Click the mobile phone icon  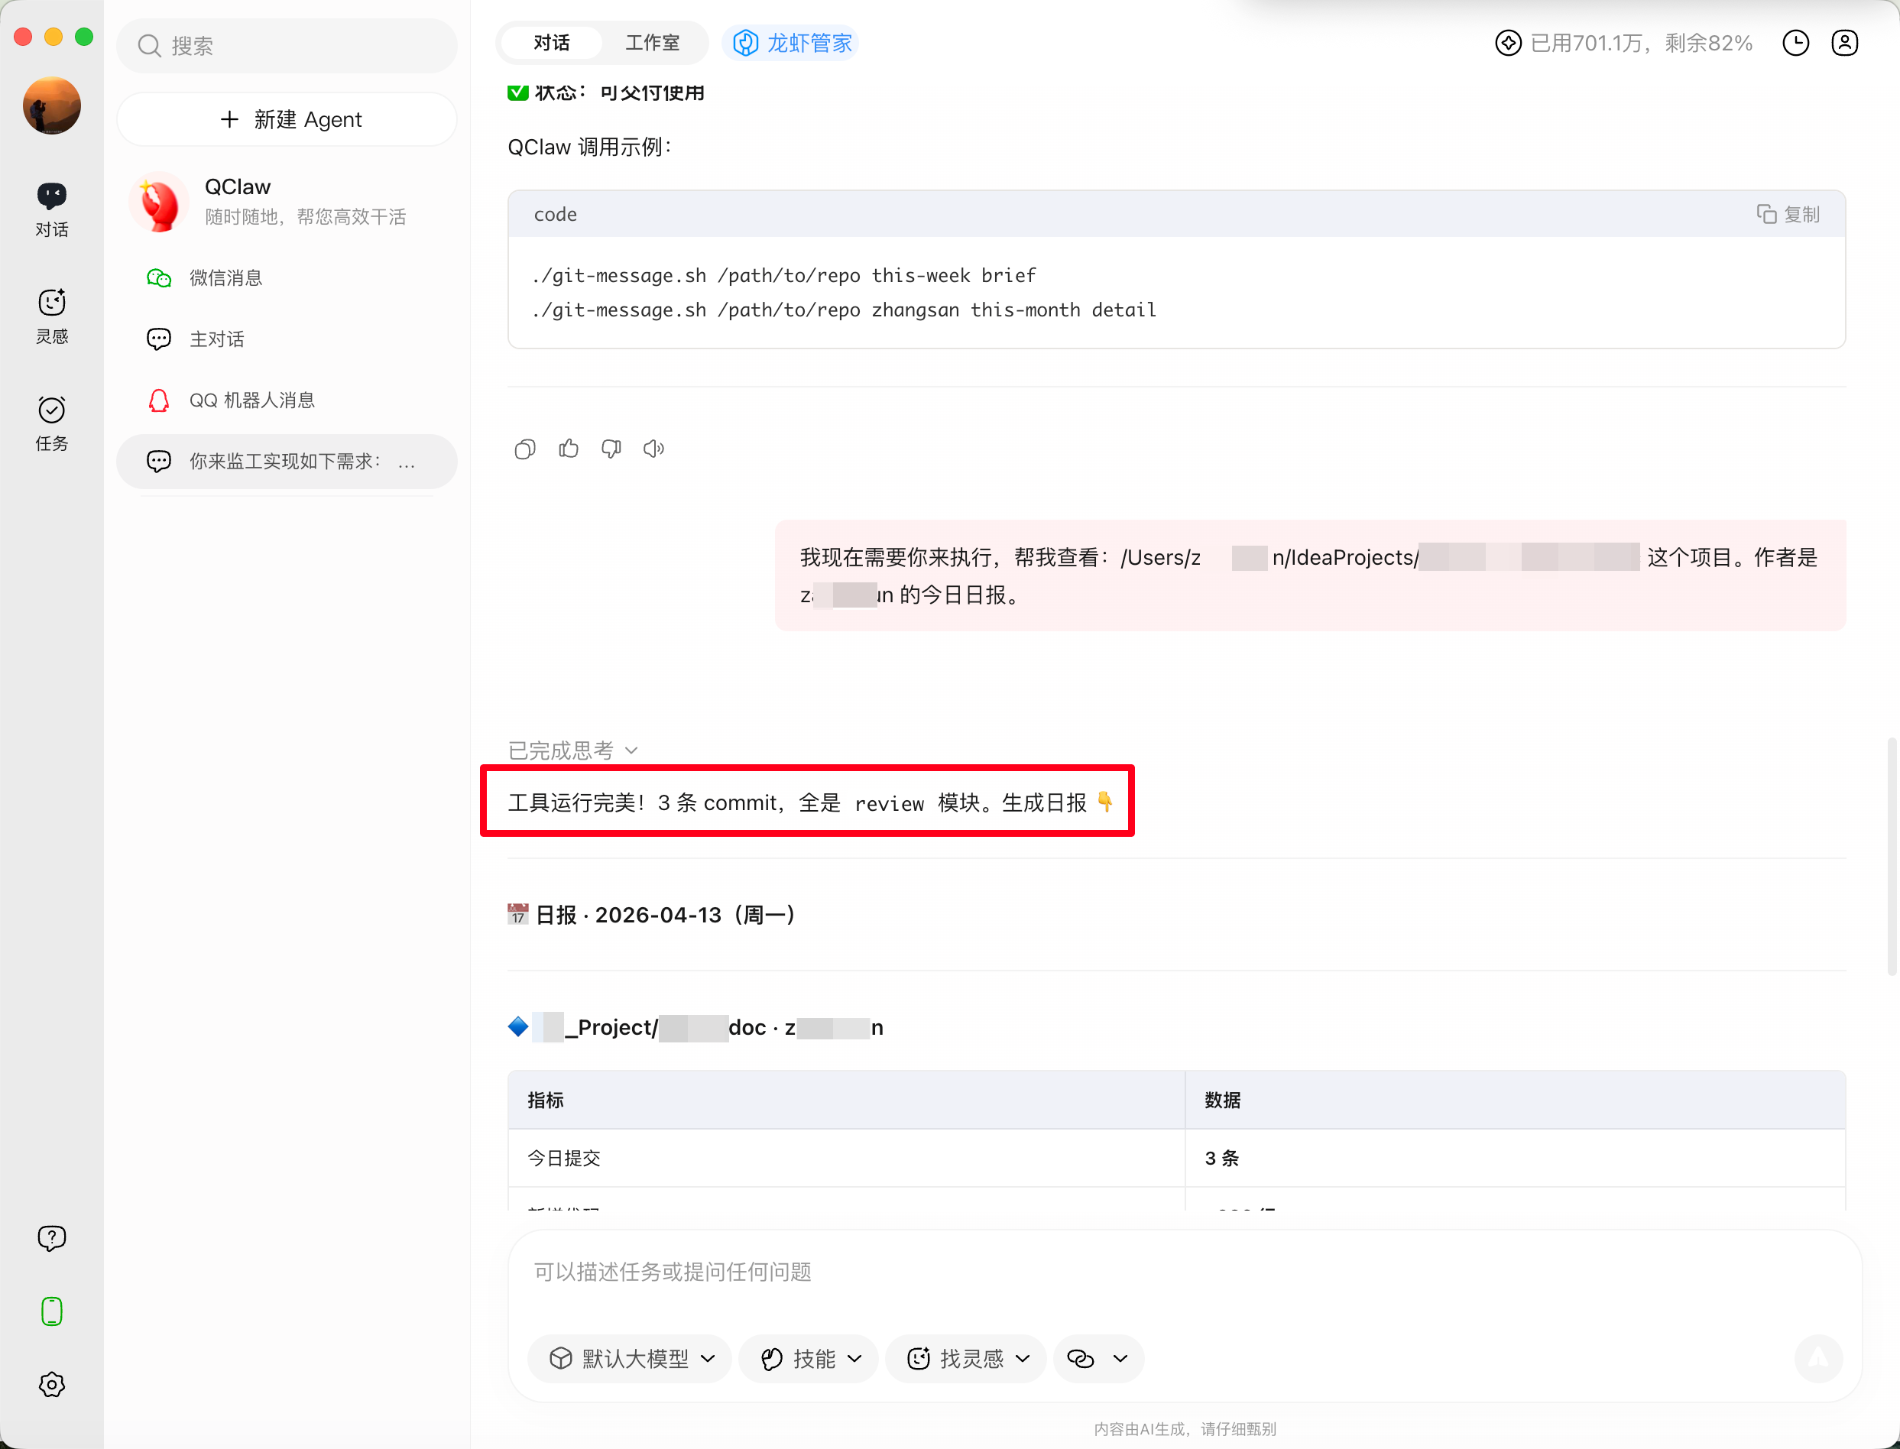(52, 1311)
